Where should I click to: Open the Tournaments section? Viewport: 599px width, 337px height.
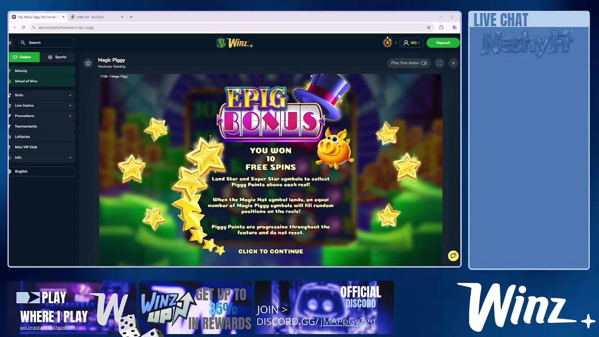pos(26,126)
